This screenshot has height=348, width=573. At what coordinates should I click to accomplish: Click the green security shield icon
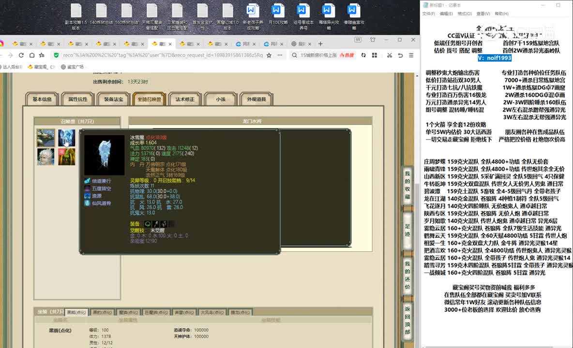coord(56,55)
